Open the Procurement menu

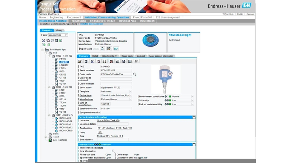pos(74,17)
